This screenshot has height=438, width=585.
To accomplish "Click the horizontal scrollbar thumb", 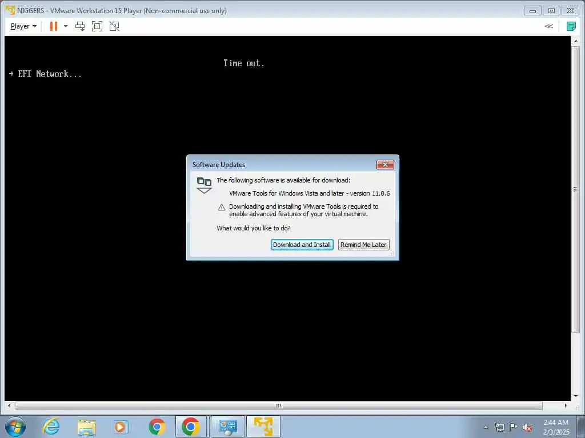I will click(278, 405).
